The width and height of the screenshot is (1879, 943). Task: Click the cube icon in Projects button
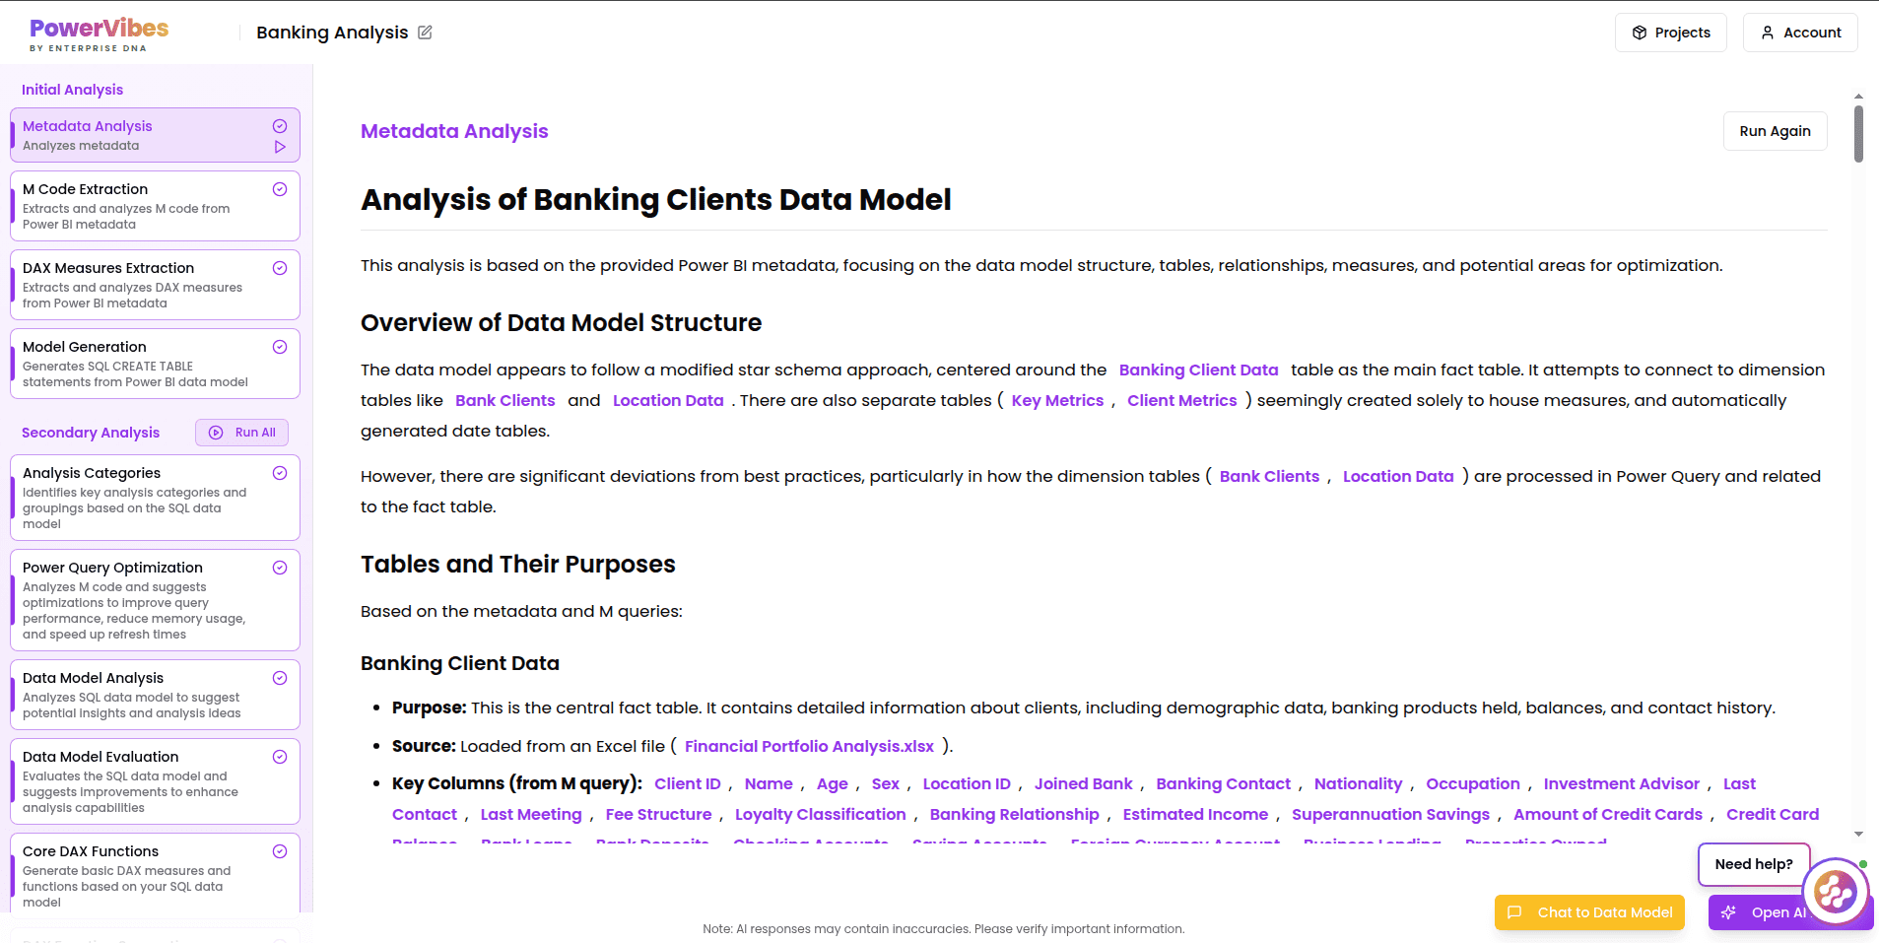(1640, 33)
